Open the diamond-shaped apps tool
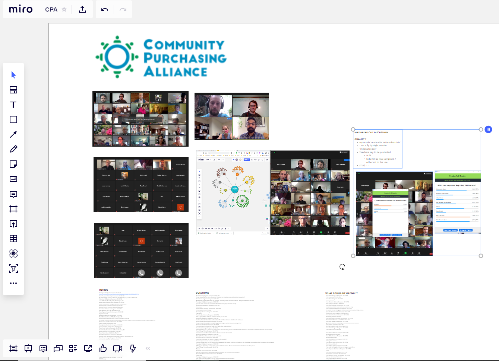Screen dimensions: 499x361 tap(13, 253)
